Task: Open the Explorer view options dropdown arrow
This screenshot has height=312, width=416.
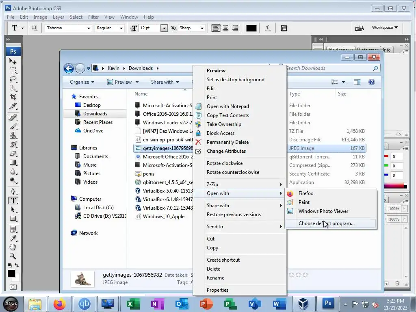Action: tap(343, 82)
